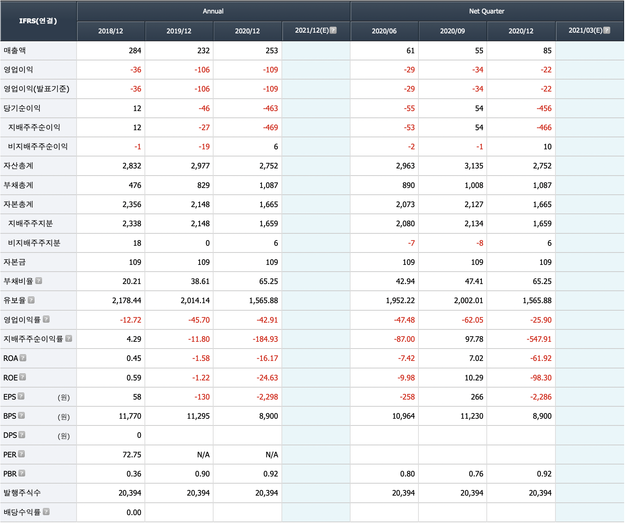
Task: Click the 2019/12 annual column header
Action: 179,31
